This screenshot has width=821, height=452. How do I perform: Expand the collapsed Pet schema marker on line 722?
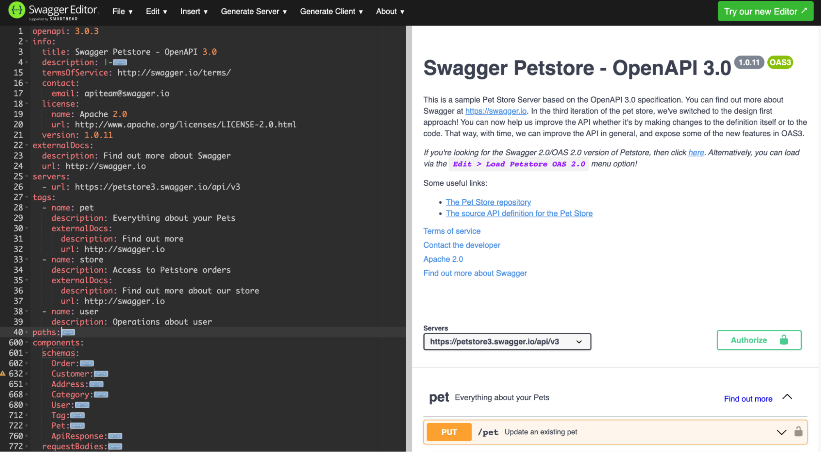[x=78, y=426]
